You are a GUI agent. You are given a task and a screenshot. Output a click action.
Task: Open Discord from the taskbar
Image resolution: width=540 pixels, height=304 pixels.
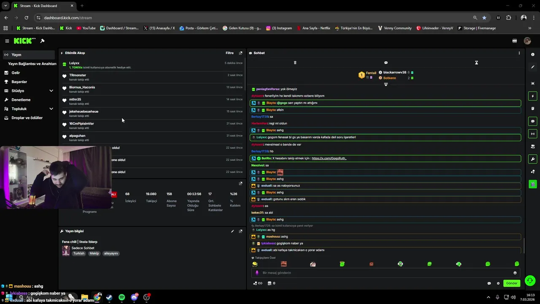134,297
